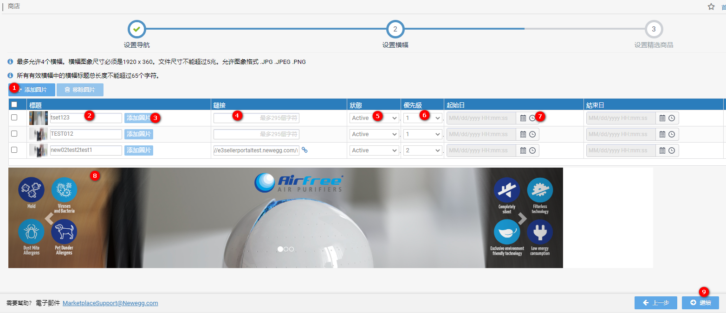726x313 pixels.
Task: Open priority dropdown showing 2
Action: point(423,150)
